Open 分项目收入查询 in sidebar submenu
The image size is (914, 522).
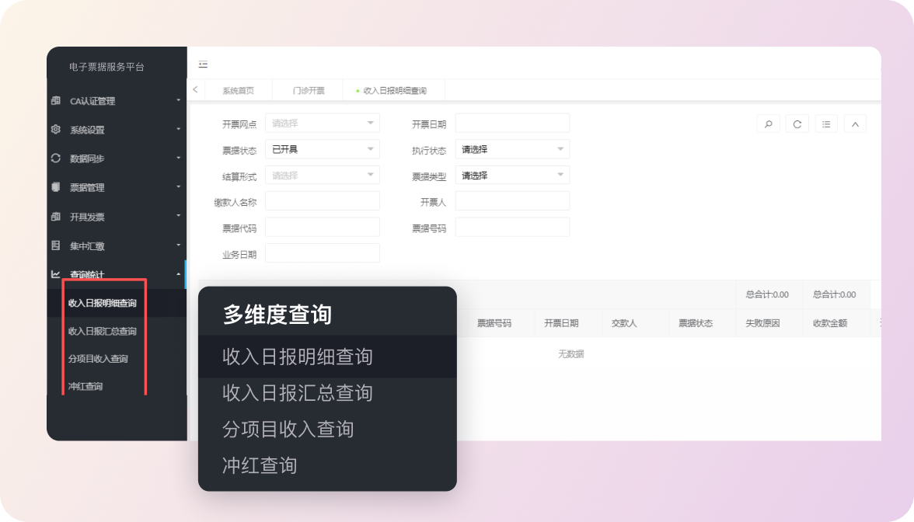click(x=98, y=358)
